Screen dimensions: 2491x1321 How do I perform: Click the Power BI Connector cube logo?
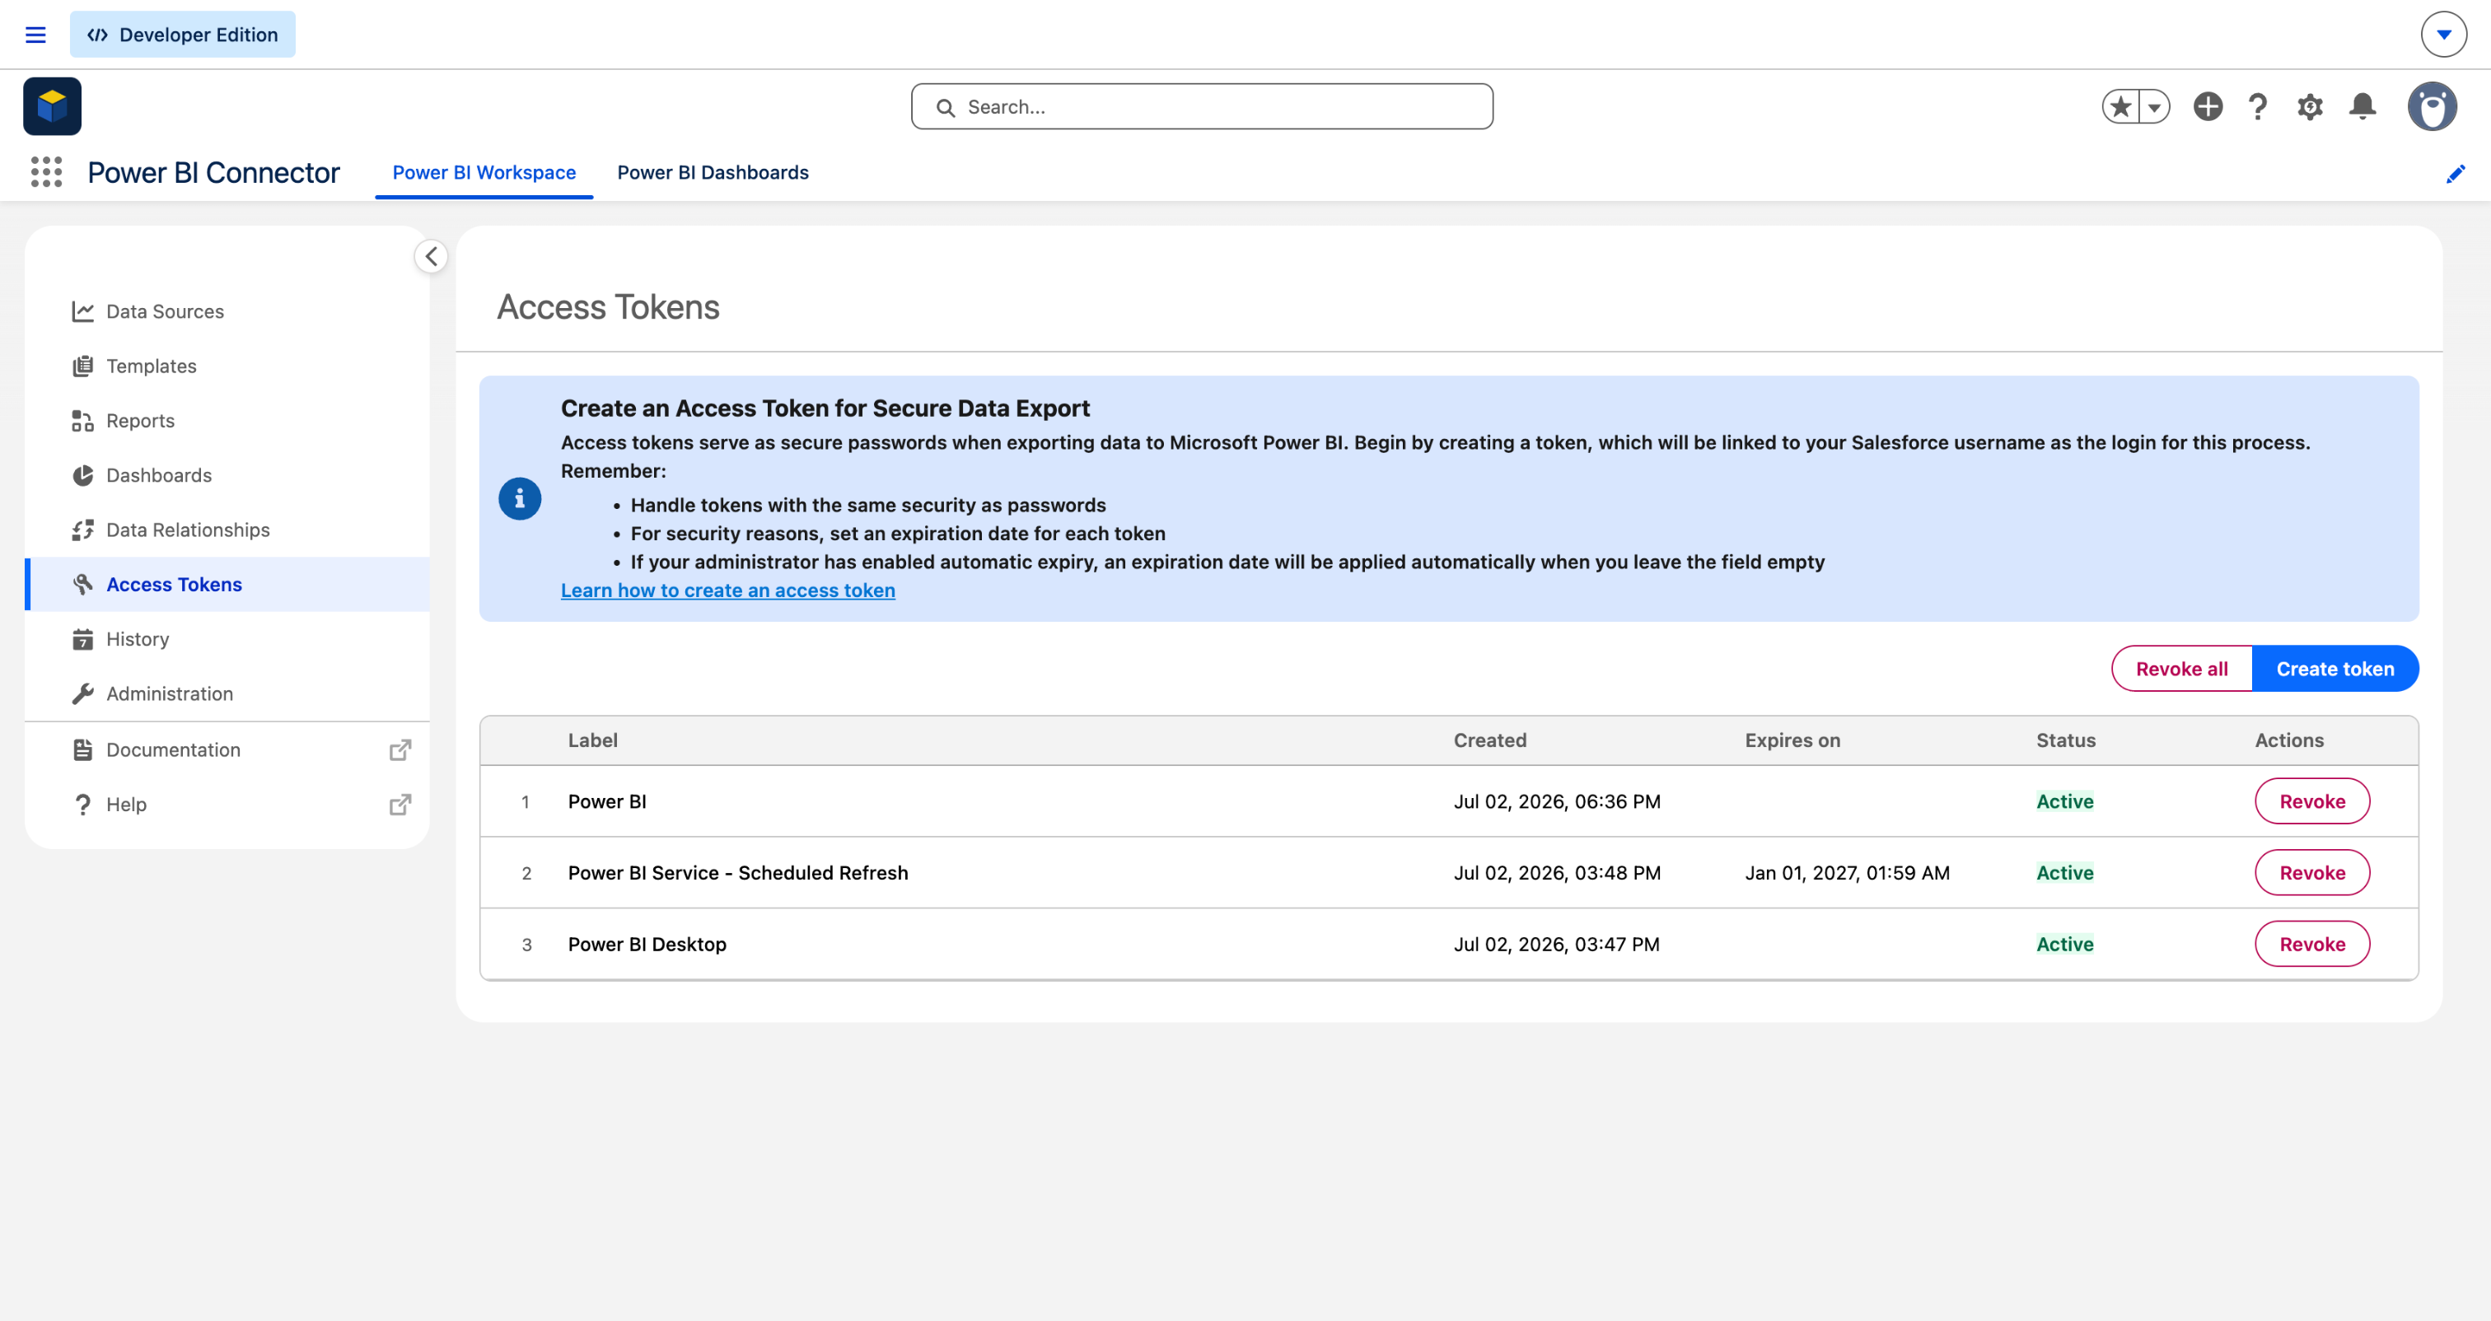(52, 106)
